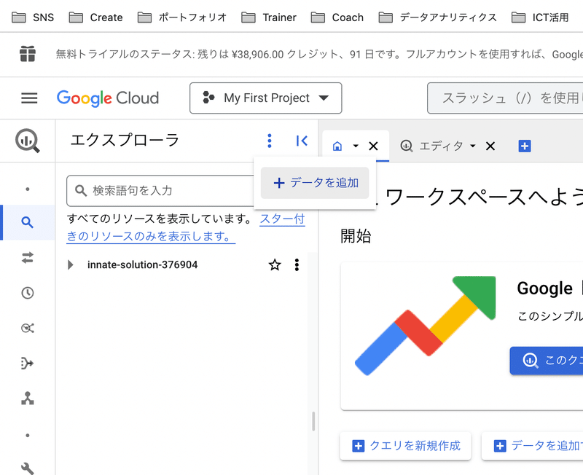The width and height of the screenshot is (583, 475).
Task: Open the My First Project selector dropdown
Action: pyautogui.click(x=265, y=98)
